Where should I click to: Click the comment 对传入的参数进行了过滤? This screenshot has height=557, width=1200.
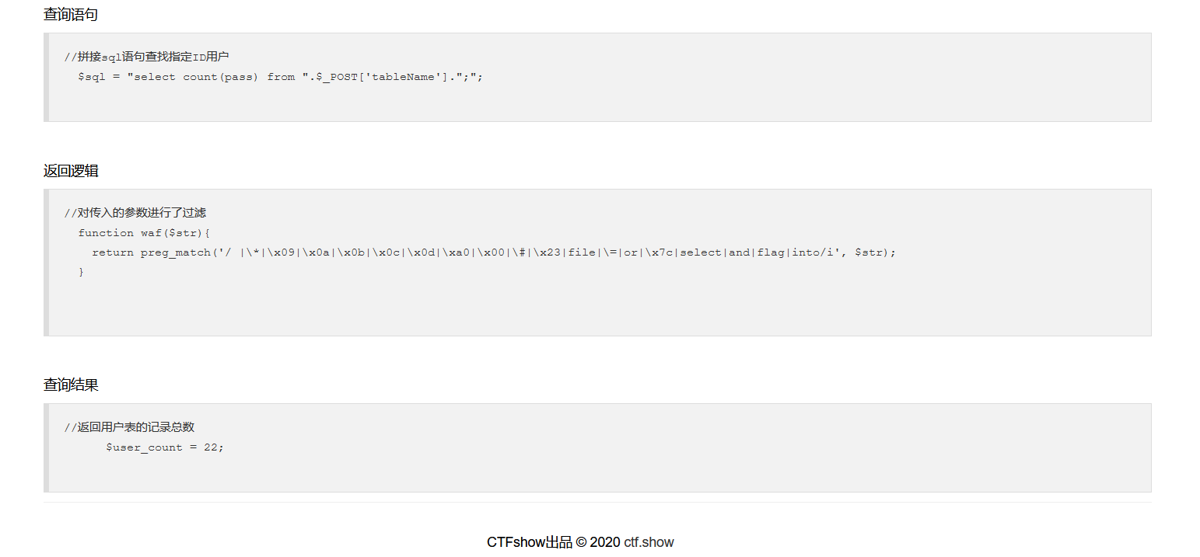(135, 213)
